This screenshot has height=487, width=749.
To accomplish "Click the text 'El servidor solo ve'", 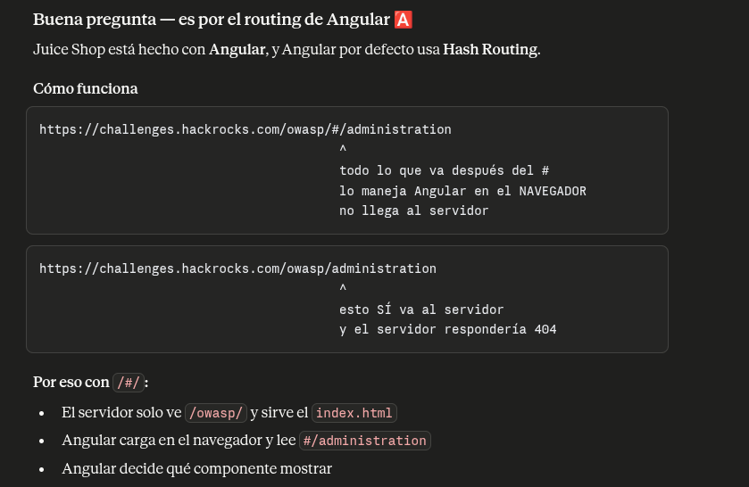I will click(121, 412).
